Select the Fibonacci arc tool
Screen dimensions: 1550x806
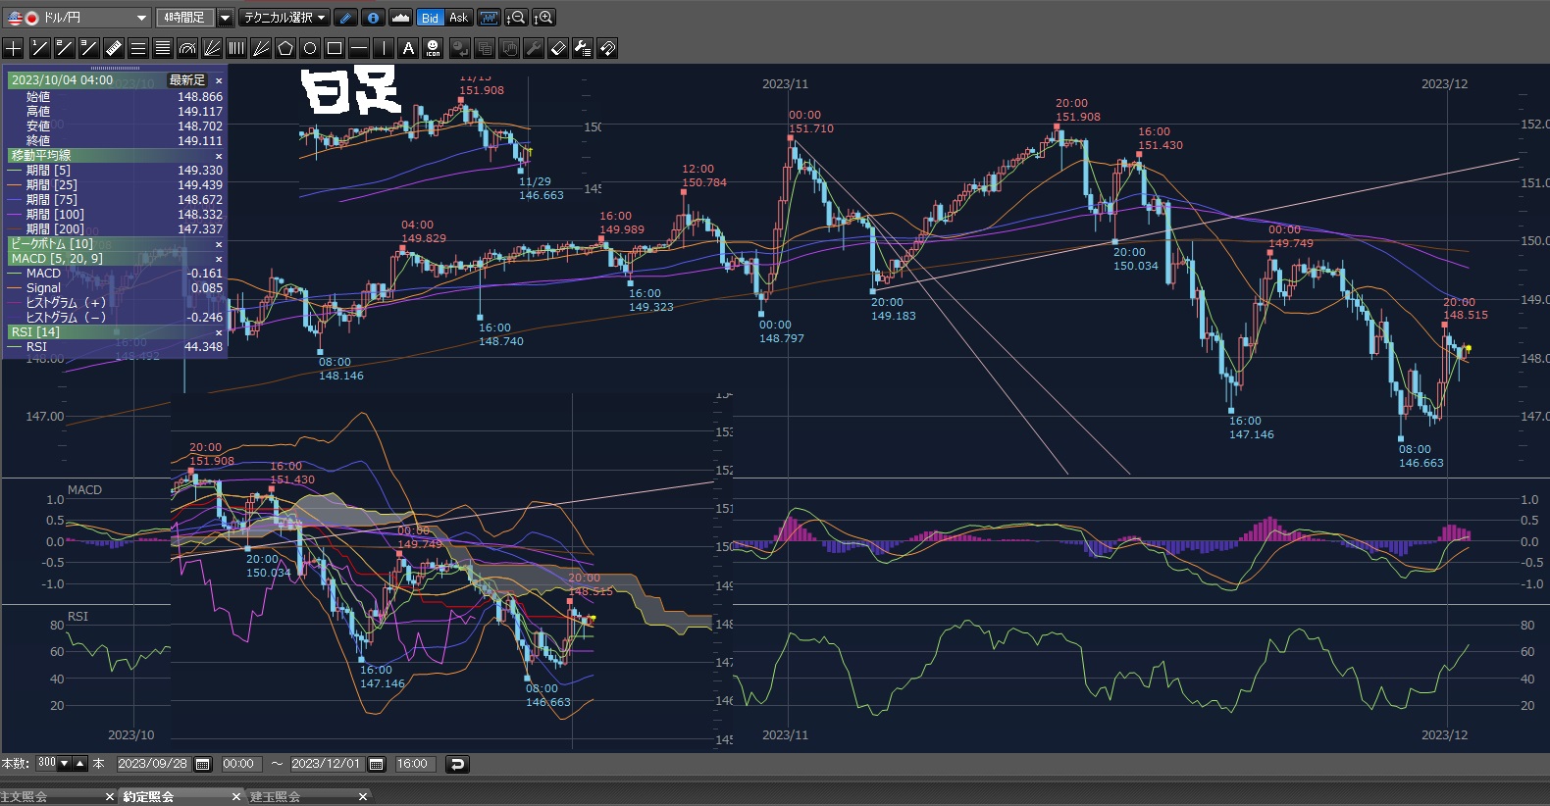(x=187, y=48)
